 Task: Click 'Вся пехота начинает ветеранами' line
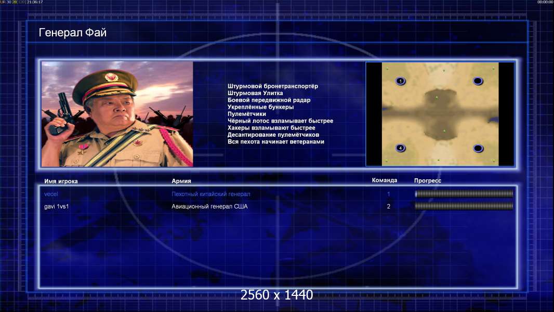(x=275, y=141)
